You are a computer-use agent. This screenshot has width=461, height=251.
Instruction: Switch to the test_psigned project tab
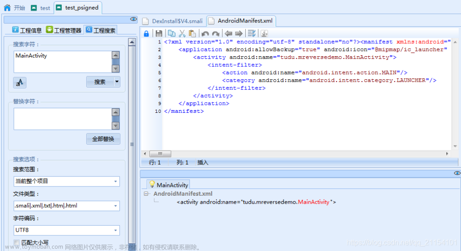pyautogui.click(x=77, y=8)
